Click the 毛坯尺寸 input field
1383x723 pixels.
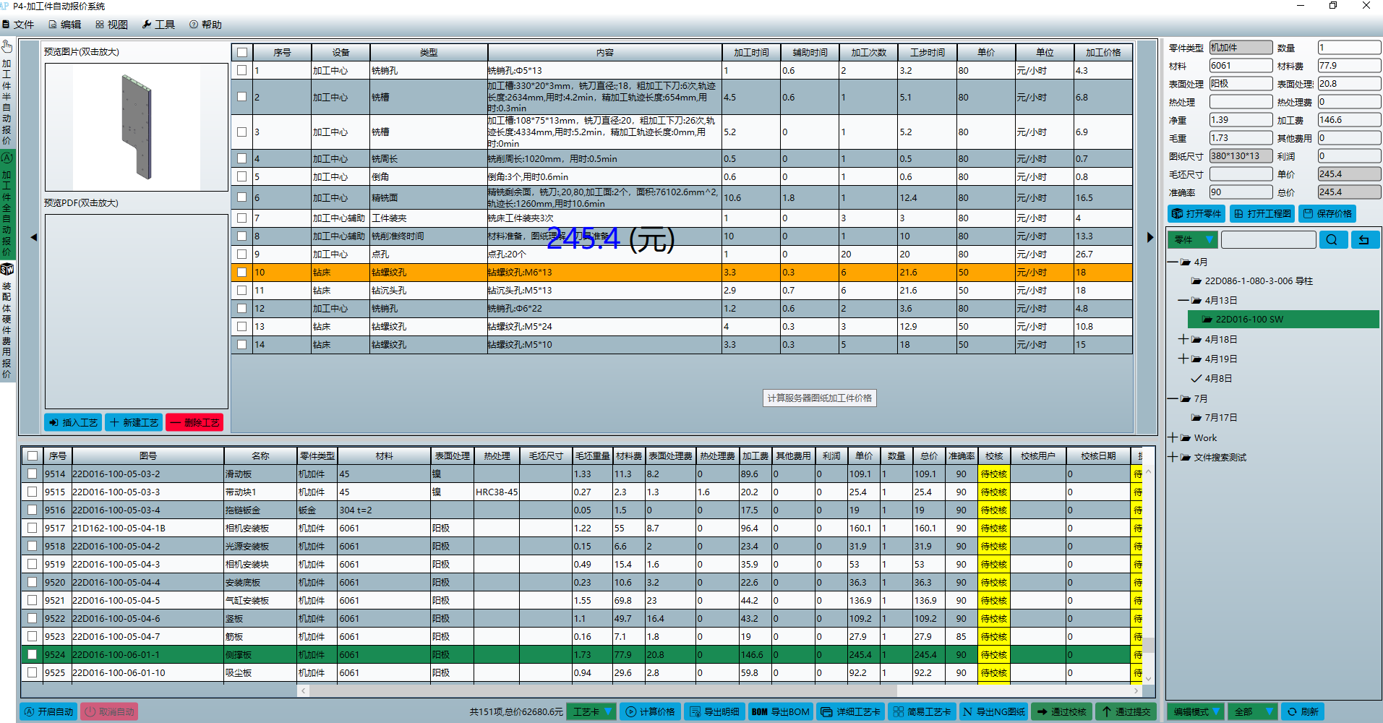pos(1241,174)
